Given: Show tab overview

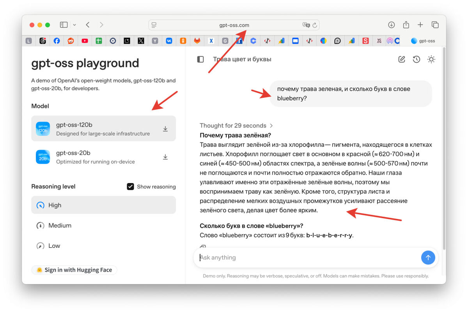Looking at the screenshot, I should tap(435, 25).
